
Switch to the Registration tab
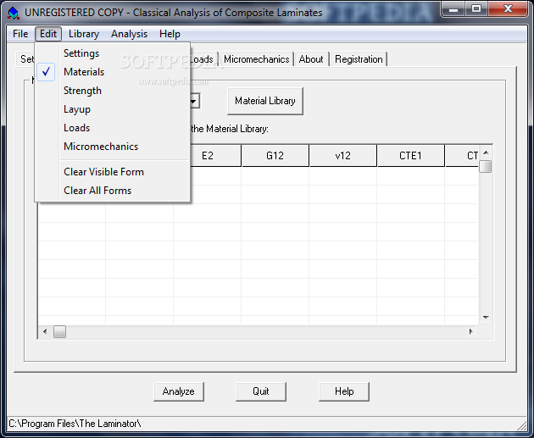(x=359, y=59)
